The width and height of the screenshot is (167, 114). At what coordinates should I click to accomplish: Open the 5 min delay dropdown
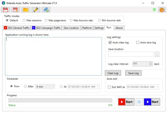point(45,86)
